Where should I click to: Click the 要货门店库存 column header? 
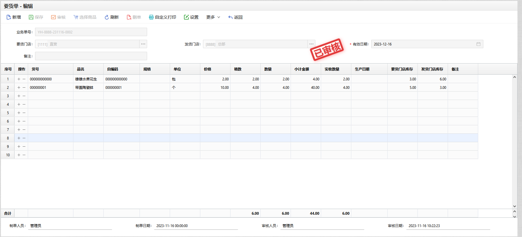click(x=402, y=69)
